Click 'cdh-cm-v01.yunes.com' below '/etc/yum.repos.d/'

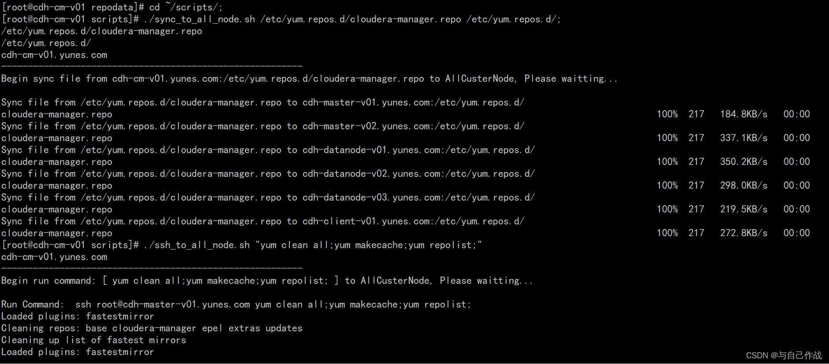[54, 55]
